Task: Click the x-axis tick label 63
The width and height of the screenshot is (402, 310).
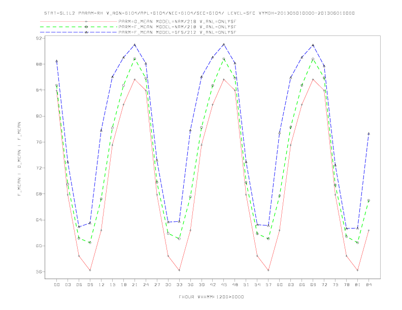Action: click(291, 285)
